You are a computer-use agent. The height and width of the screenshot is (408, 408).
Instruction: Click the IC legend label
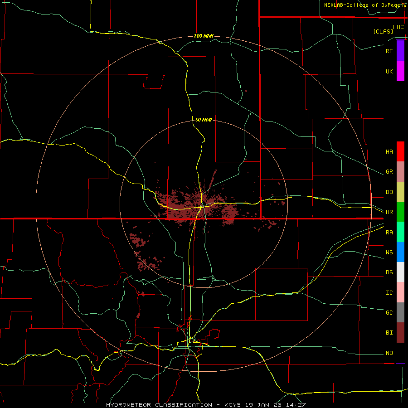pos(389,293)
